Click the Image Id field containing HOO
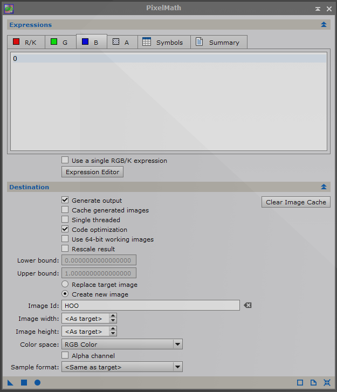 click(151, 306)
